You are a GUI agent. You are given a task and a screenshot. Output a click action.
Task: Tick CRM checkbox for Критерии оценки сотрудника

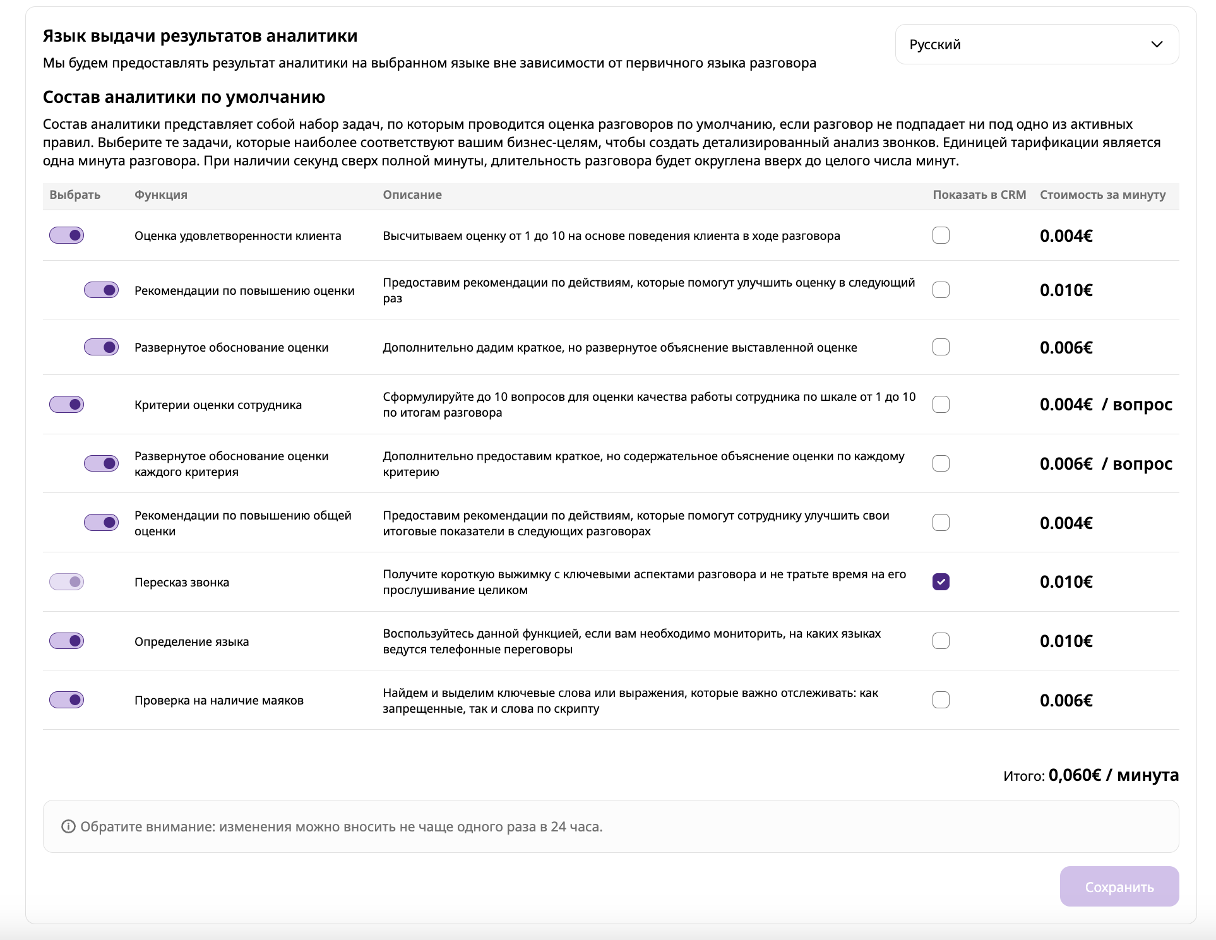coord(941,405)
